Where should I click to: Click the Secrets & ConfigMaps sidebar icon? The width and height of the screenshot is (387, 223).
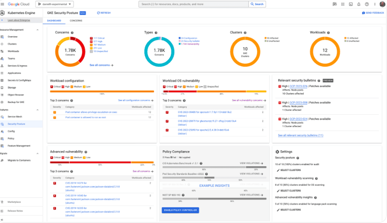2,80
